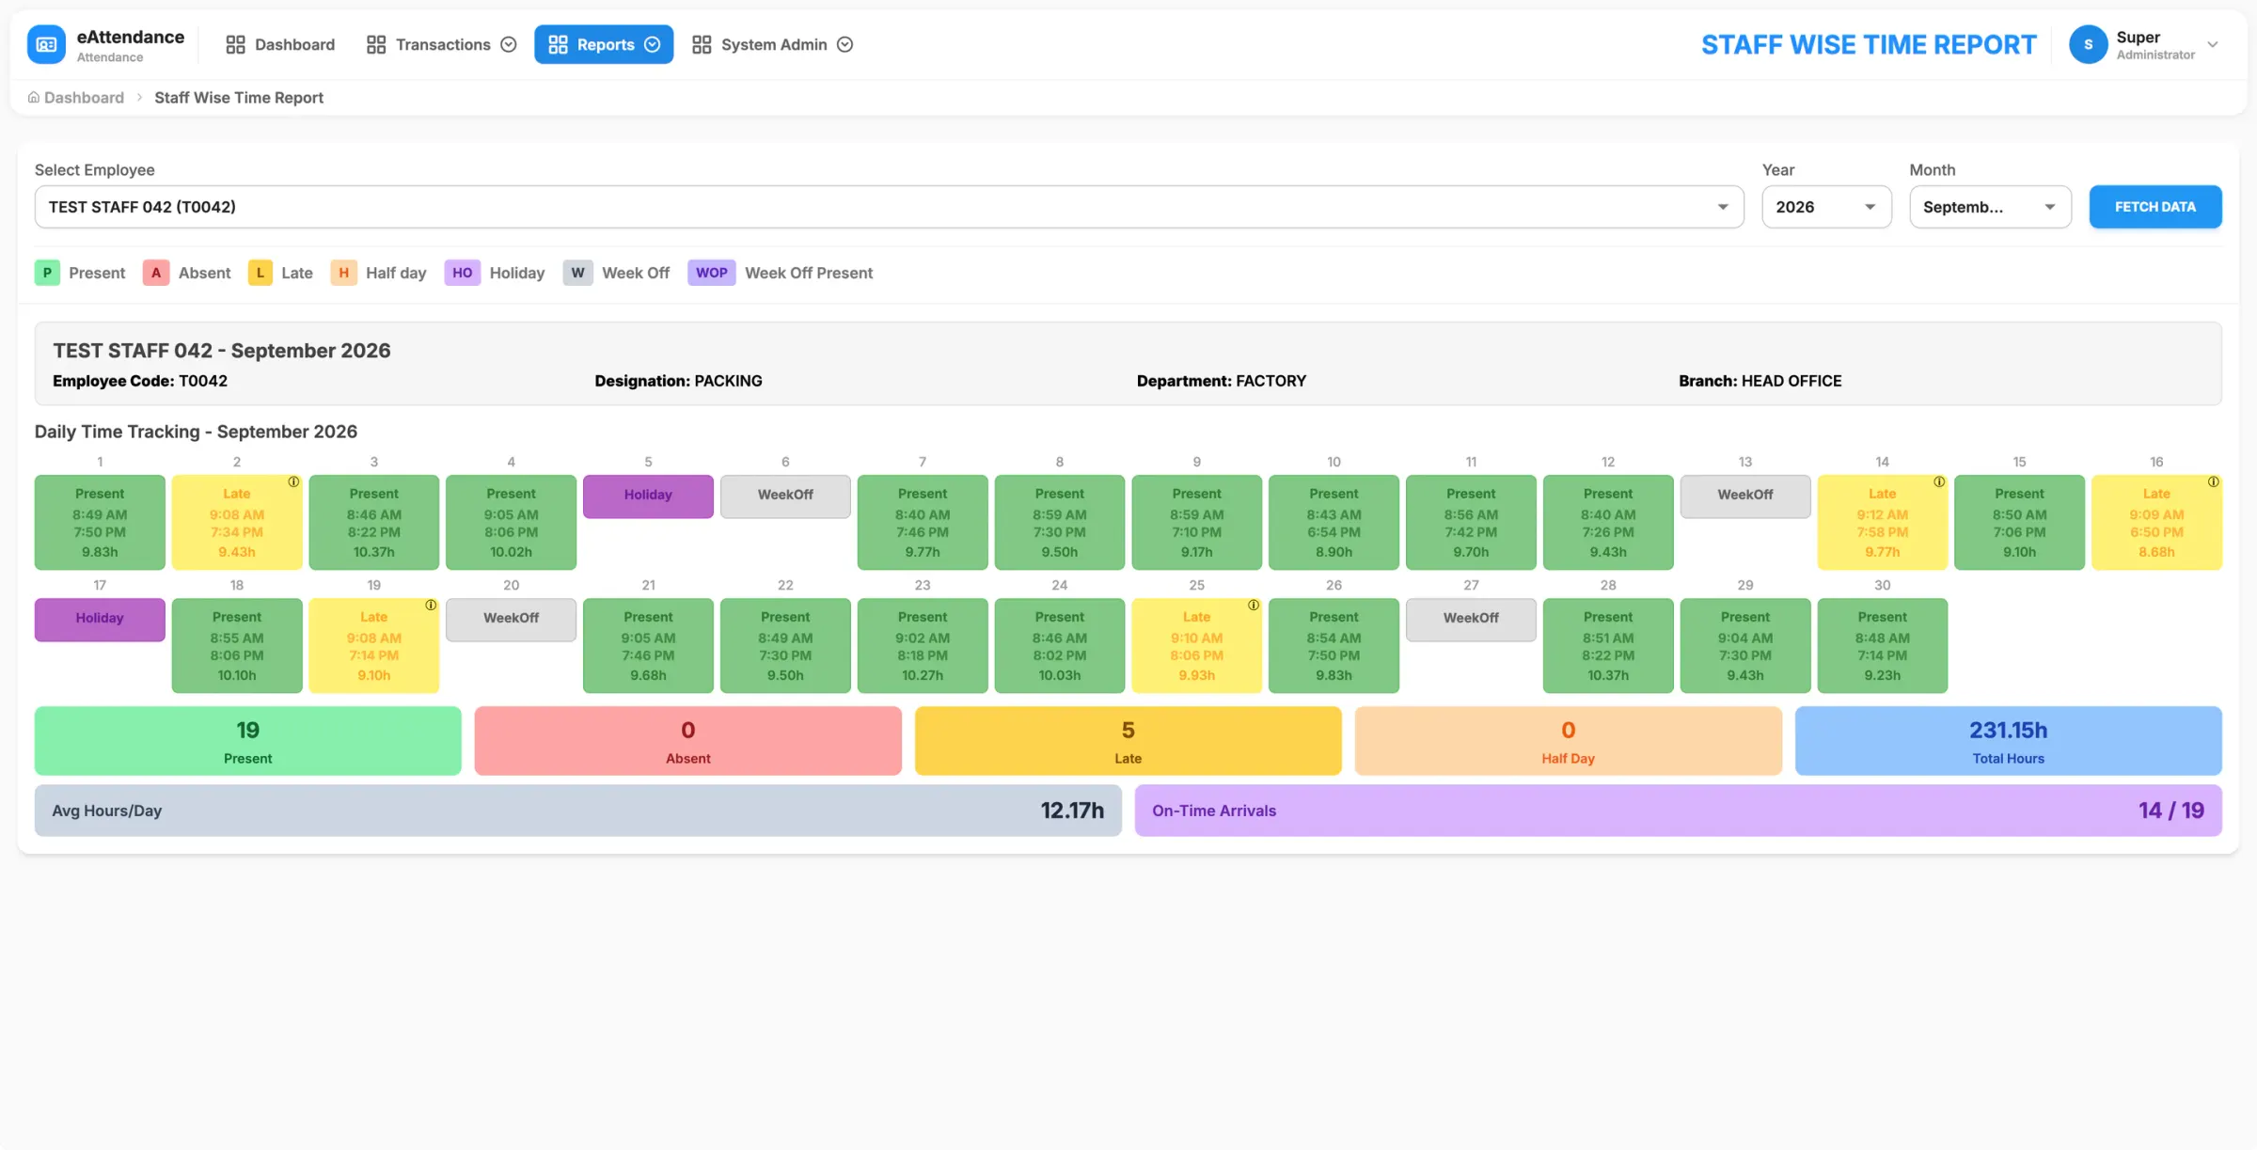The height and width of the screenshot is (1150, 2257).
Task: Open the Month dropdown showing September
Action: pyautogui.click(x=1990, y=207)
